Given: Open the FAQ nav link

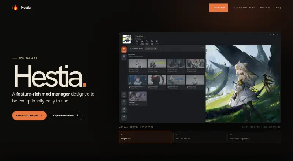Looking at the screenshot, I should [278, 8].
